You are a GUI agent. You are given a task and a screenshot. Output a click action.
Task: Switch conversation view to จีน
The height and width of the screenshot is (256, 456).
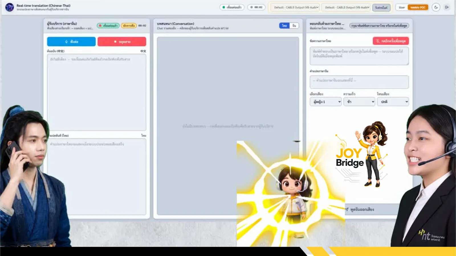pyautogui.click(x=294, y=26)
